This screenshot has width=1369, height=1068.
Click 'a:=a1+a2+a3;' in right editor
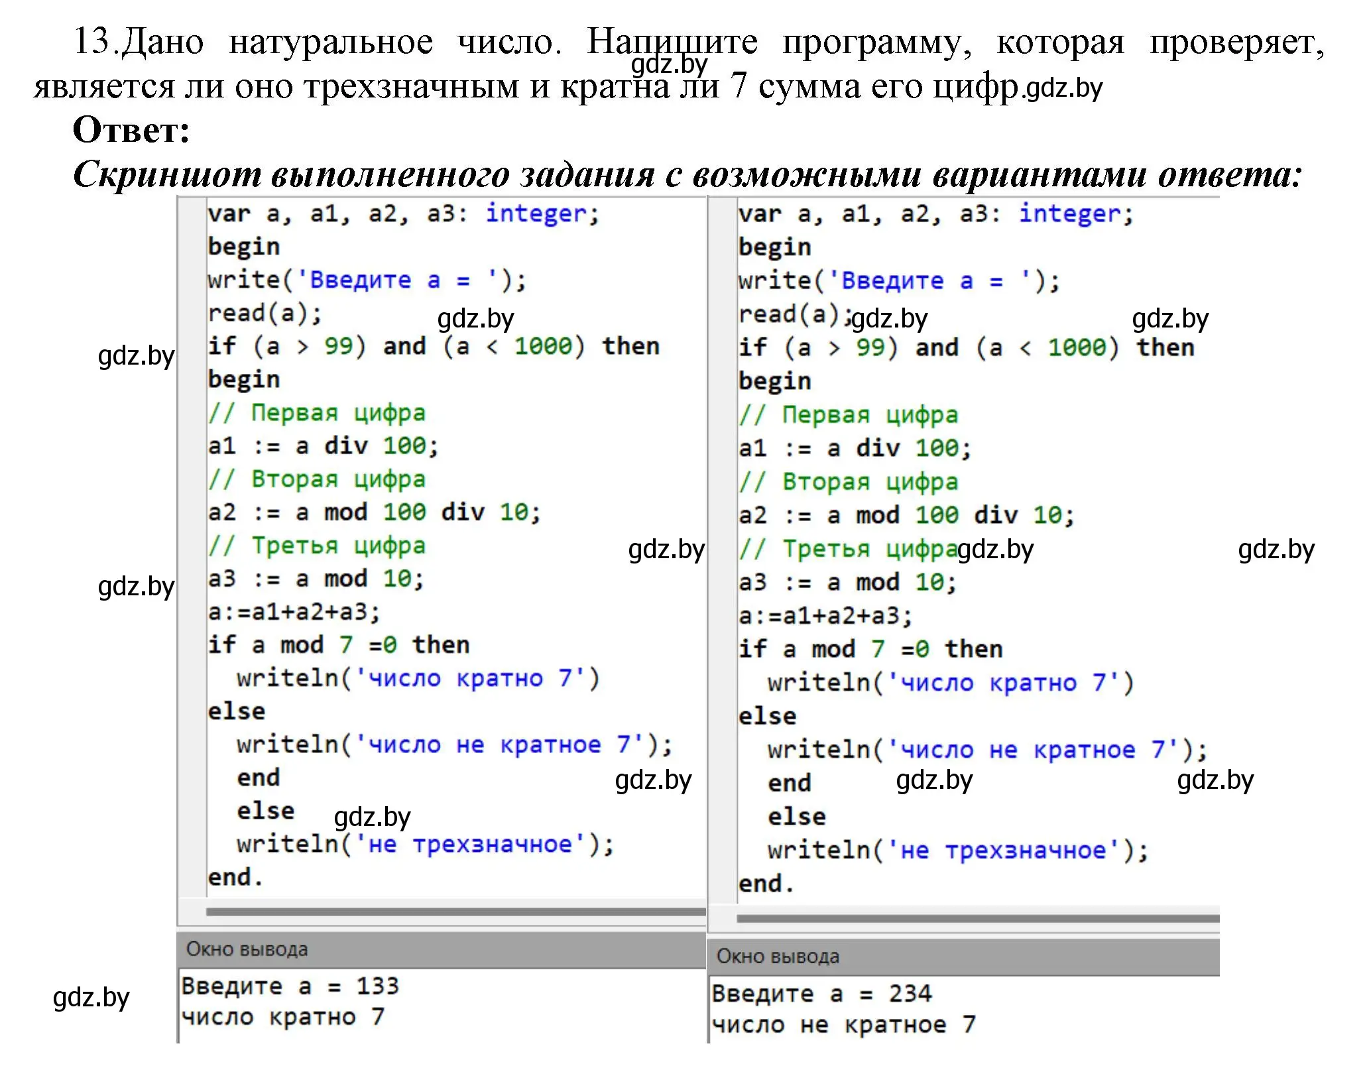(x=826, y=616)
